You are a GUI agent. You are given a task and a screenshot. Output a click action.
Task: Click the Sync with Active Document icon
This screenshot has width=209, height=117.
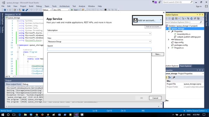point(188,19)
